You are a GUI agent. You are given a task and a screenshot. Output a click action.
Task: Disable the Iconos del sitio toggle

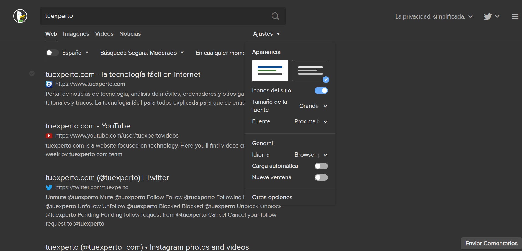point(321,90)
